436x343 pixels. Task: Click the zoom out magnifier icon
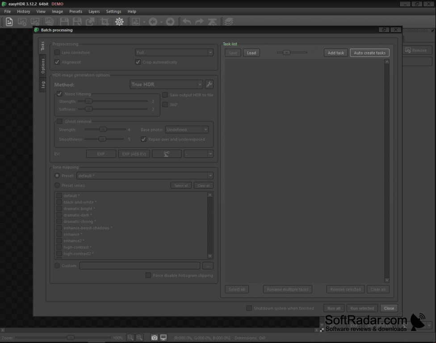(x=130, y=338)
